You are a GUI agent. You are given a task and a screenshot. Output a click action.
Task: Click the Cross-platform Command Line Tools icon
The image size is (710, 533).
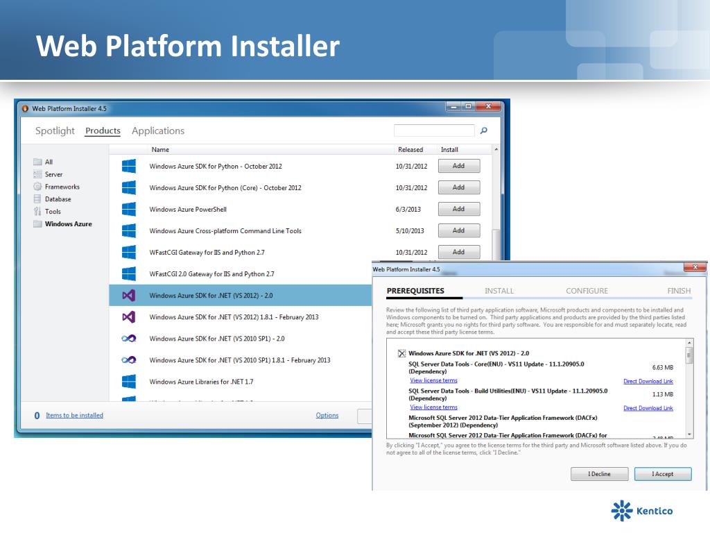(x=129, y=230)
